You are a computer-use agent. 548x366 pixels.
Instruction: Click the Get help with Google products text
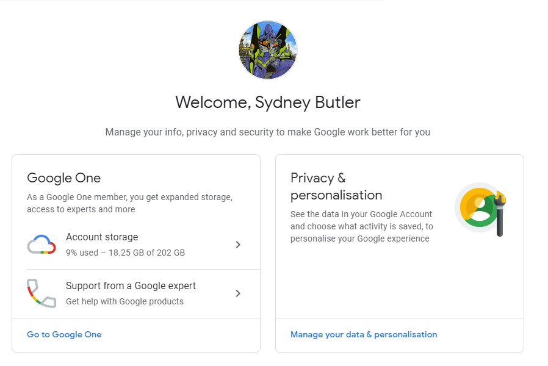tap(124, 301)
